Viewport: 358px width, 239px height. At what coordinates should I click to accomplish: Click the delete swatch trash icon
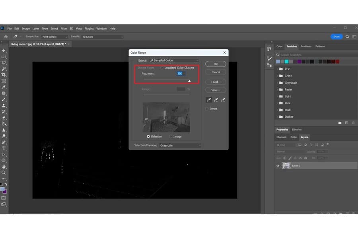coord(354,123)
